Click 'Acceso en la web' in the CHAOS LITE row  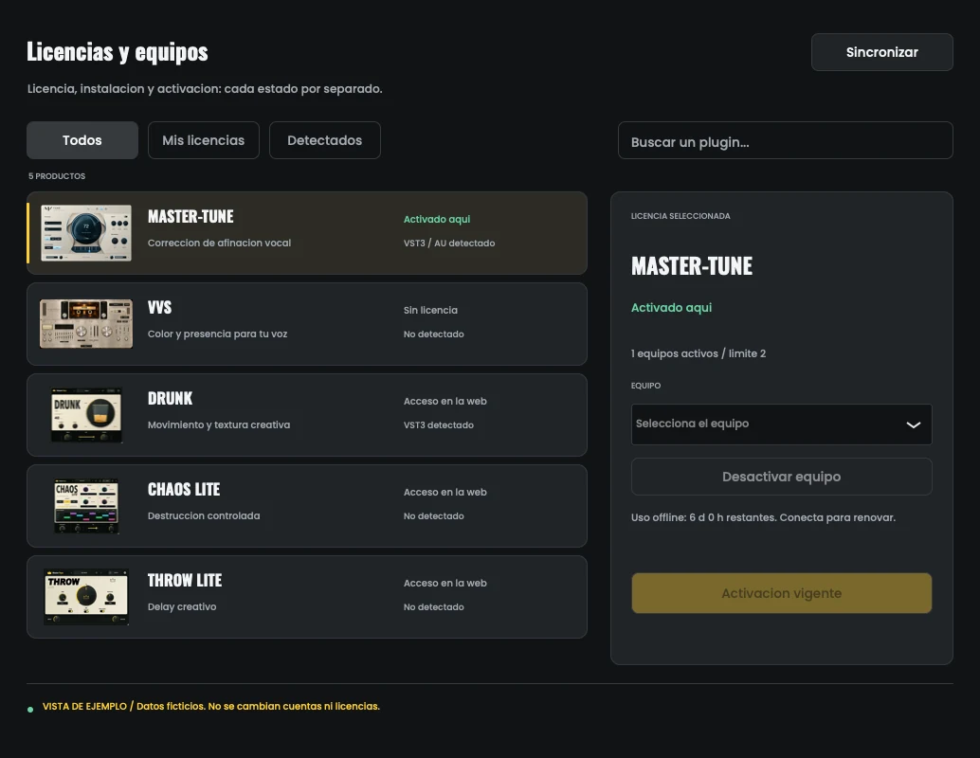coord(445,492)
